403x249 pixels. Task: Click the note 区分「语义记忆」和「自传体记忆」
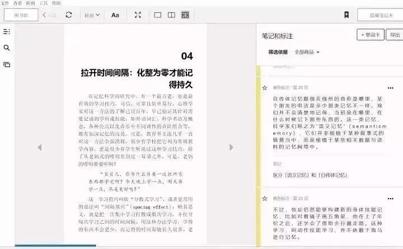[310, 175]
